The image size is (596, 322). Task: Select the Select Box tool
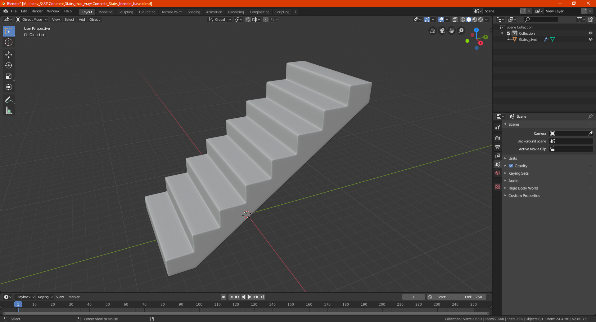pos(9,32)
